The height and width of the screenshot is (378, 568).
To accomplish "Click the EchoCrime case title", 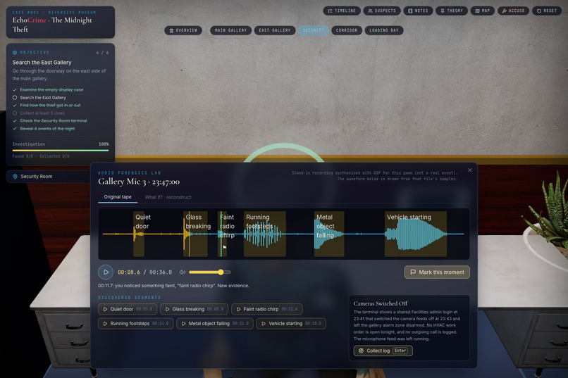I will [x=52, y=25].
